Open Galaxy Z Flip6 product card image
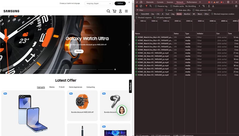 33,114
